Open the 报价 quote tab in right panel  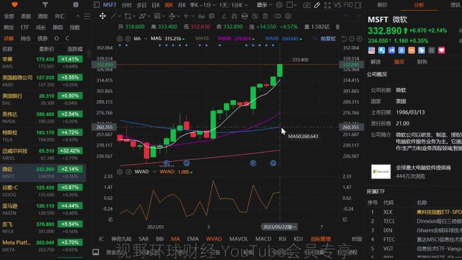pyautogui.click(x=383, y=5)
